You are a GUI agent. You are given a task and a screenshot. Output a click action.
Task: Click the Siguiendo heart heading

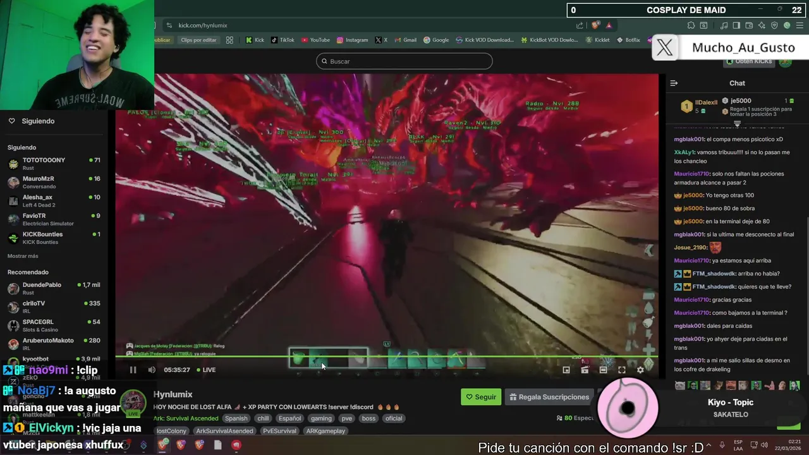pos(32,121)
